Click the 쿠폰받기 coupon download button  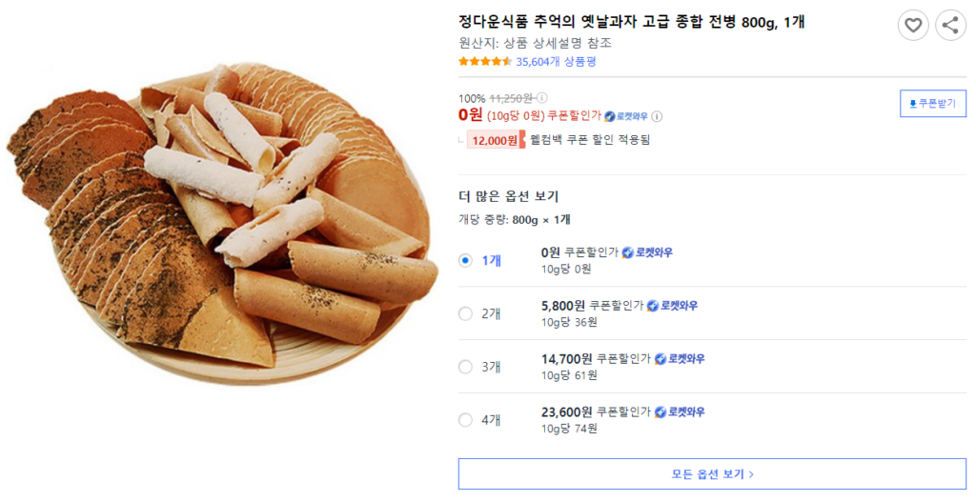[933, 104]
